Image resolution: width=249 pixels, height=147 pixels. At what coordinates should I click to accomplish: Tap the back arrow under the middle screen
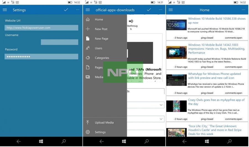click(102, 141)
